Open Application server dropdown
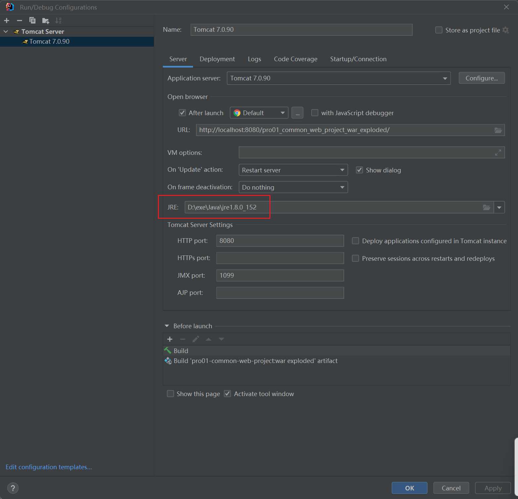 (339, 78)
